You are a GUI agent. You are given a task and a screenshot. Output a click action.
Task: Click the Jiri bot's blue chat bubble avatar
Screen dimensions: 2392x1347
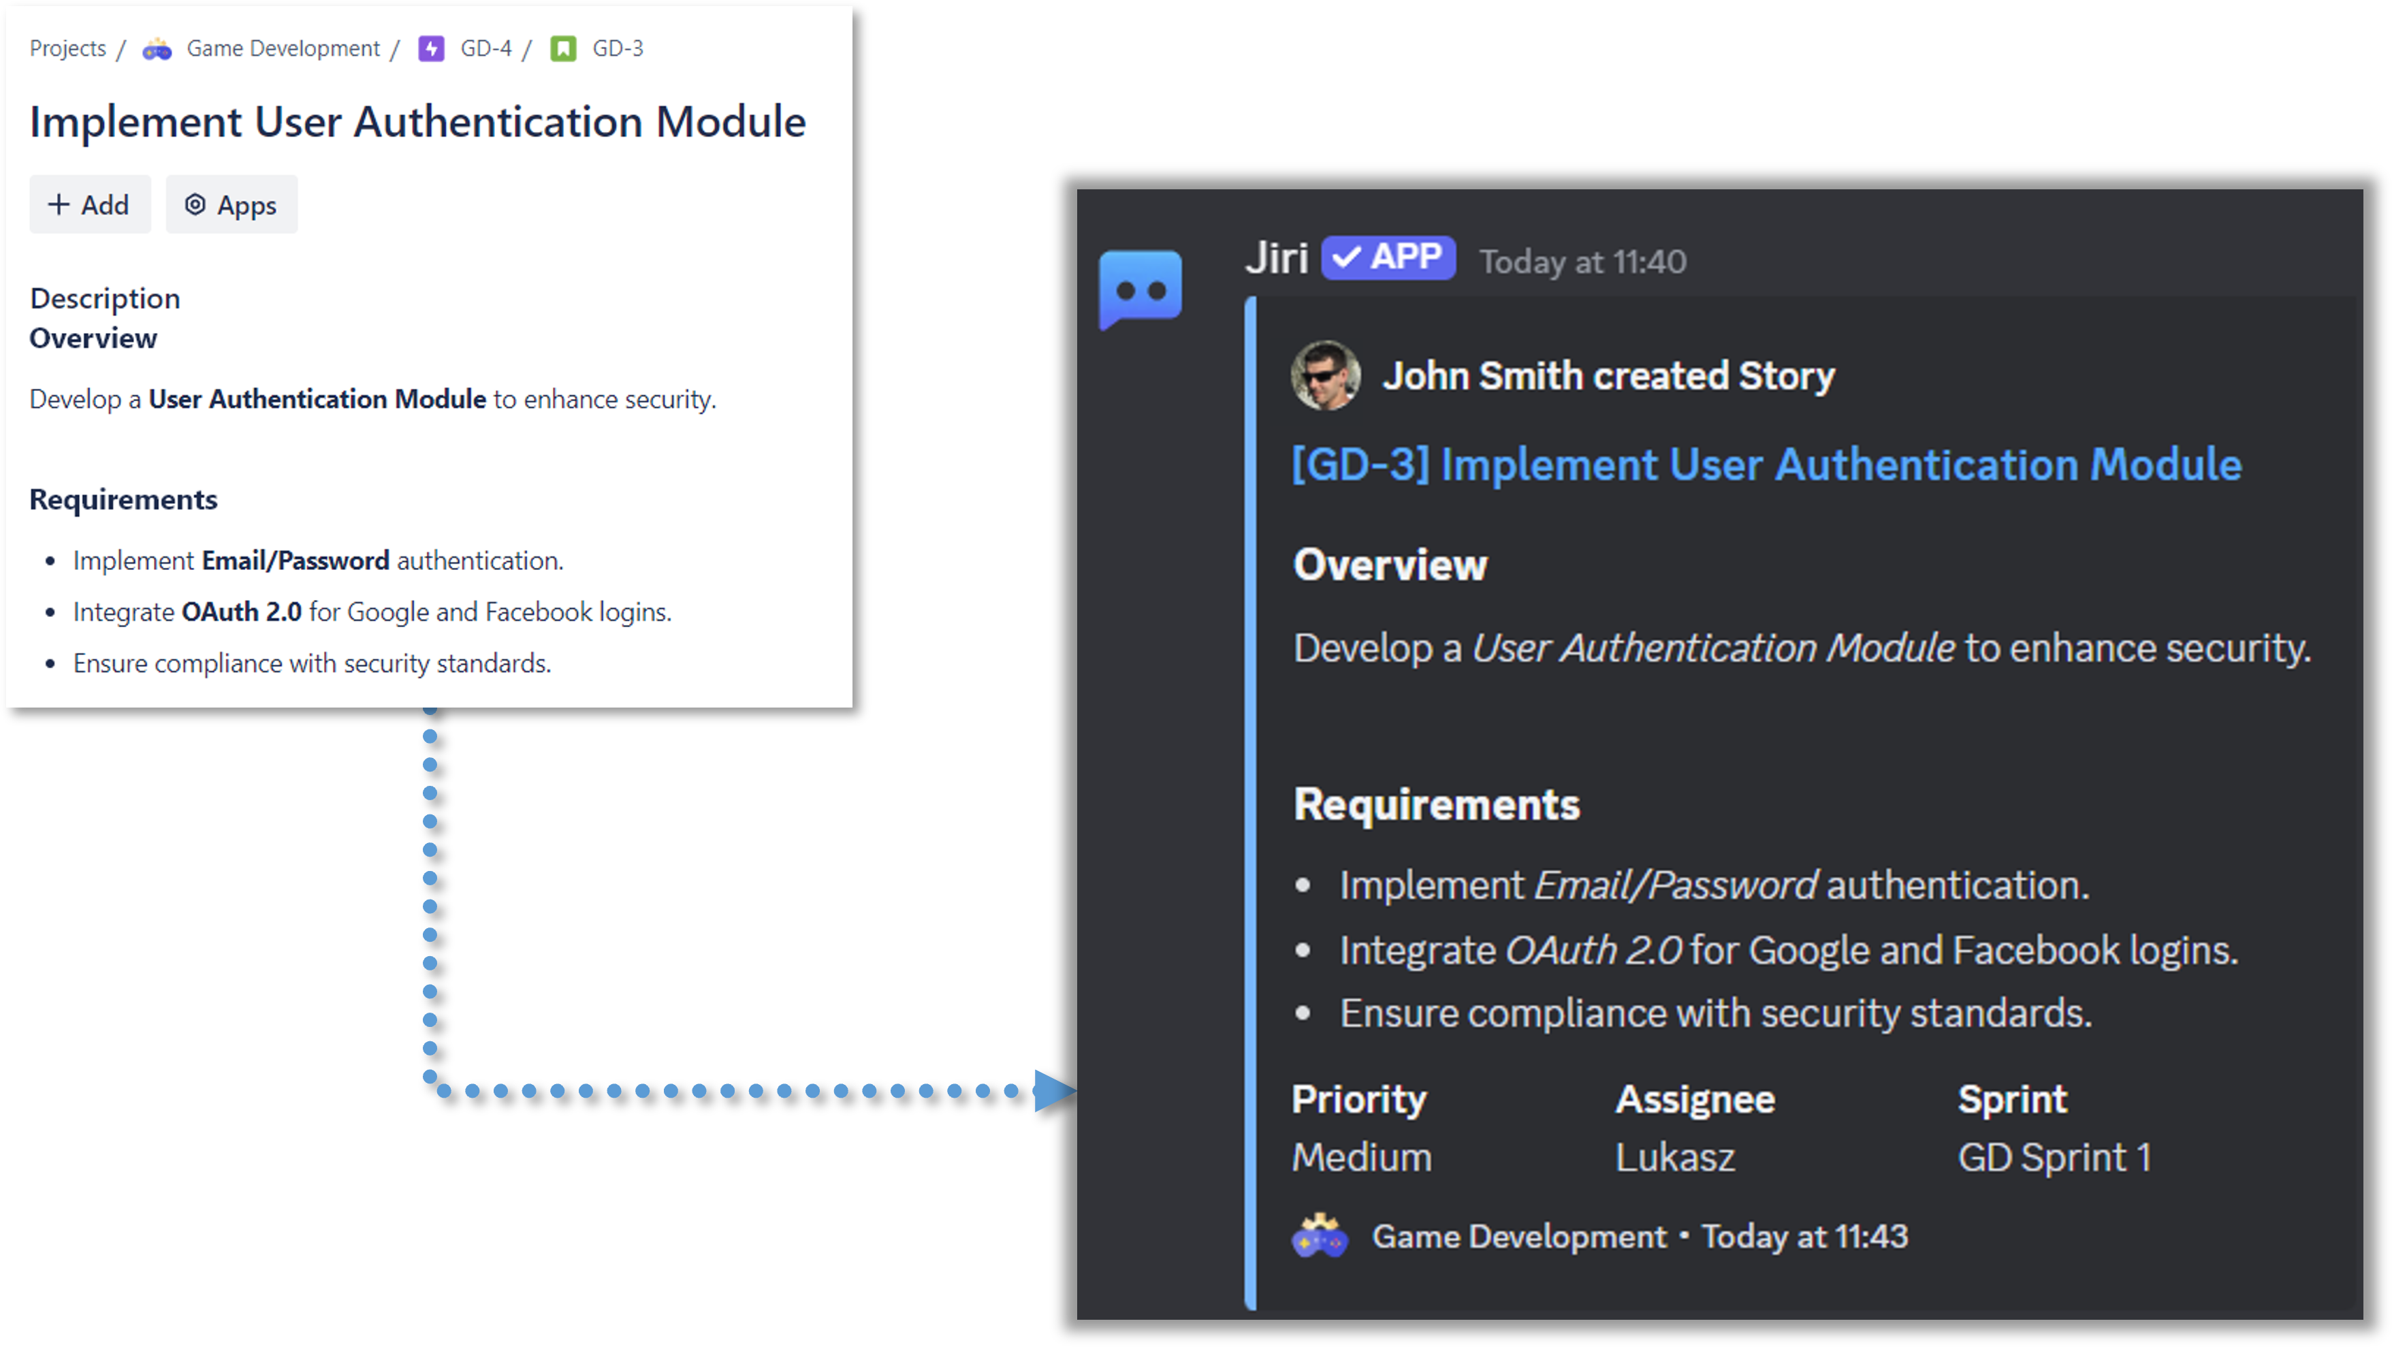(1141, 291)
